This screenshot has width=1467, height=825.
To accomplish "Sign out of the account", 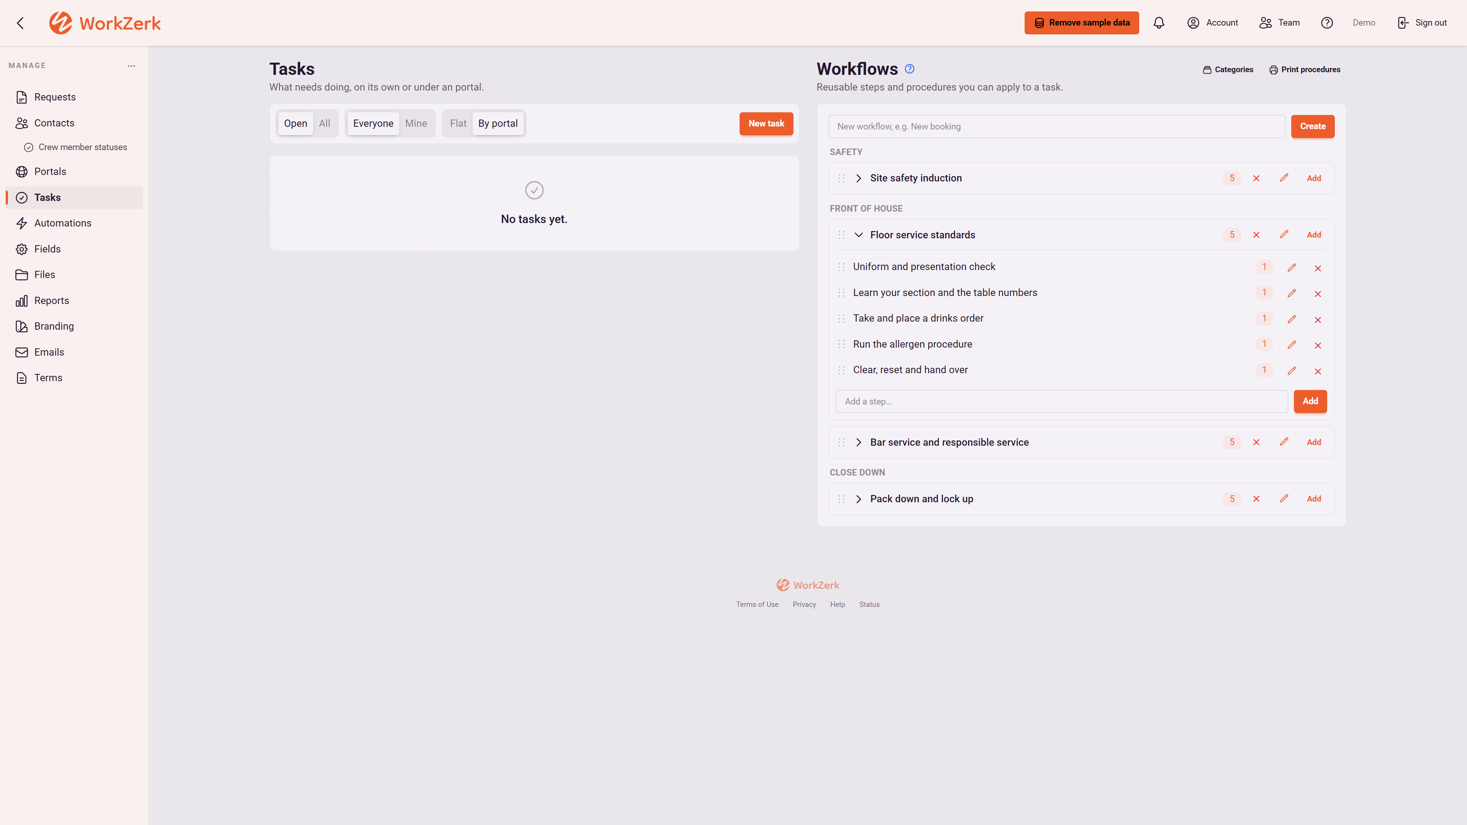I will pyautogui.click(x=1422, y=23).
